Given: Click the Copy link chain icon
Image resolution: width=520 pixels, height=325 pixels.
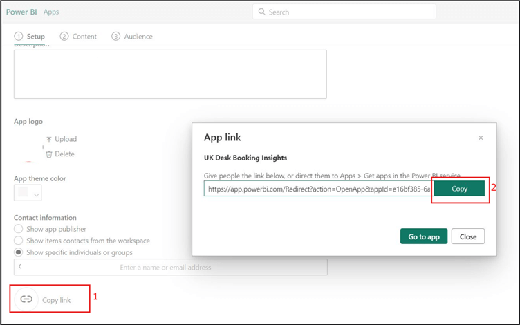Looking at the screenshot, I should (x=26, y=299).
